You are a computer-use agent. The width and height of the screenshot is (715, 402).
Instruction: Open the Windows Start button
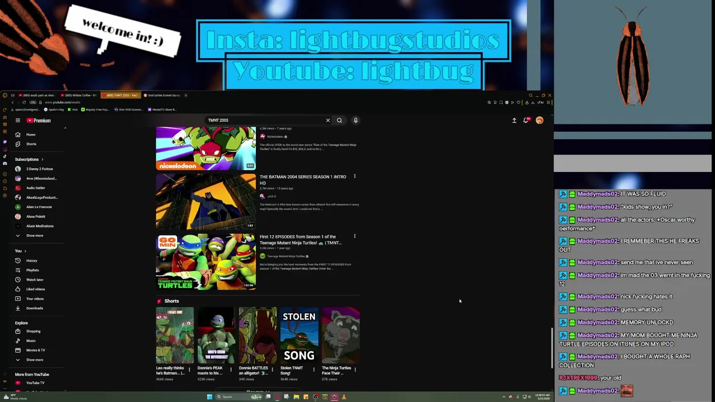click(209, 397)
